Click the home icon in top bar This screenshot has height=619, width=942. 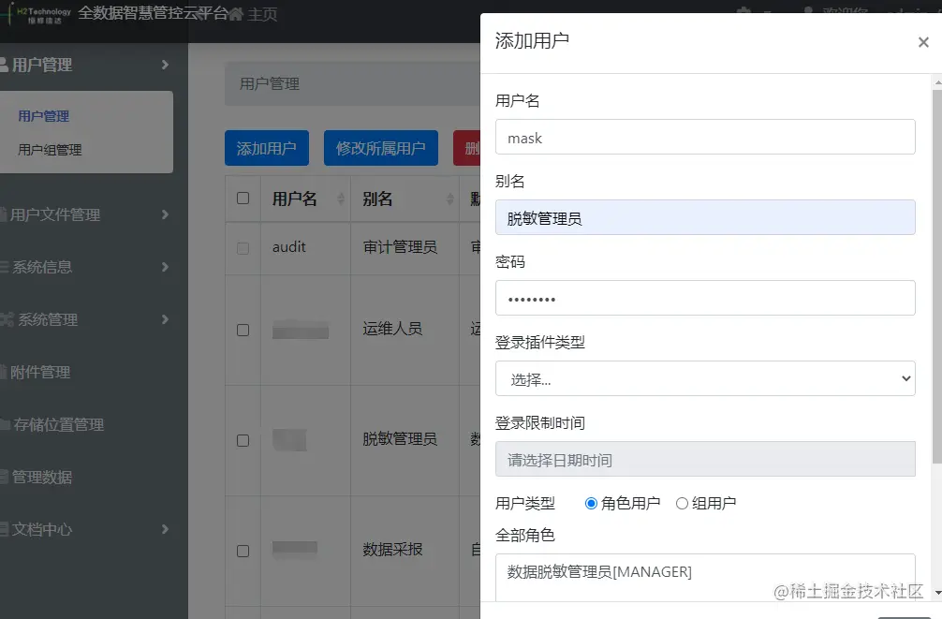[236, 14]
